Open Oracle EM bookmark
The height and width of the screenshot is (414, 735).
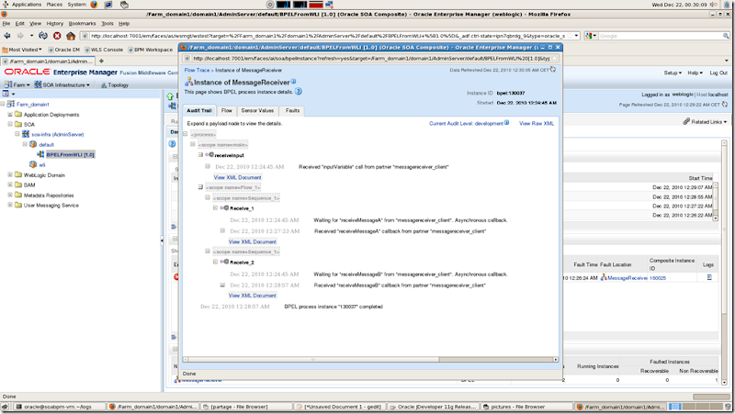click(64, 50)
